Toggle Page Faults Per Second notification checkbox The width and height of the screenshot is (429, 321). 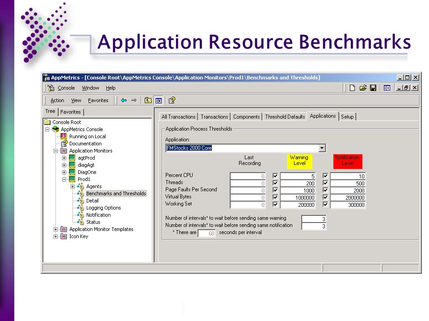coord(325,190)
